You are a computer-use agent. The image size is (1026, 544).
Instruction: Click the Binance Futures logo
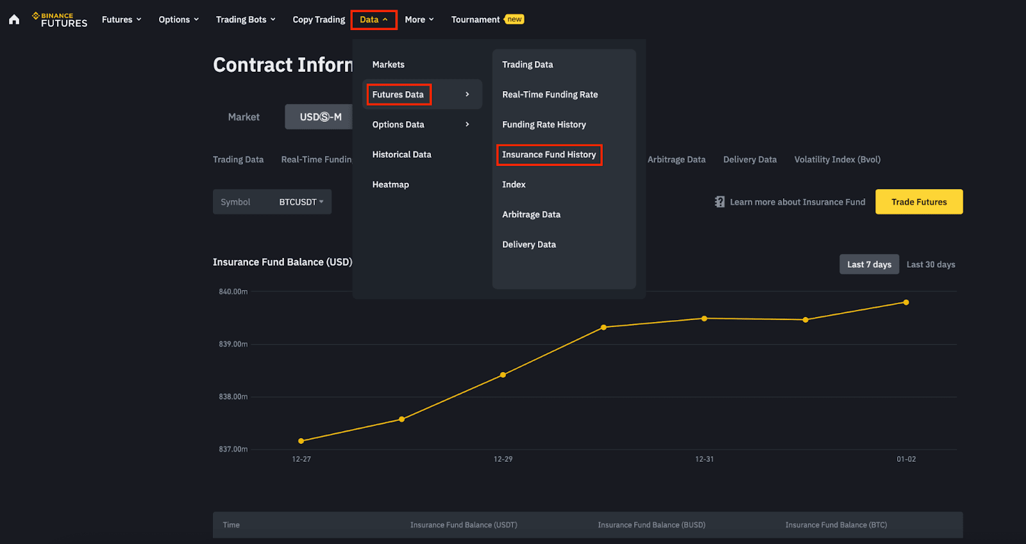tap(60, 20)
